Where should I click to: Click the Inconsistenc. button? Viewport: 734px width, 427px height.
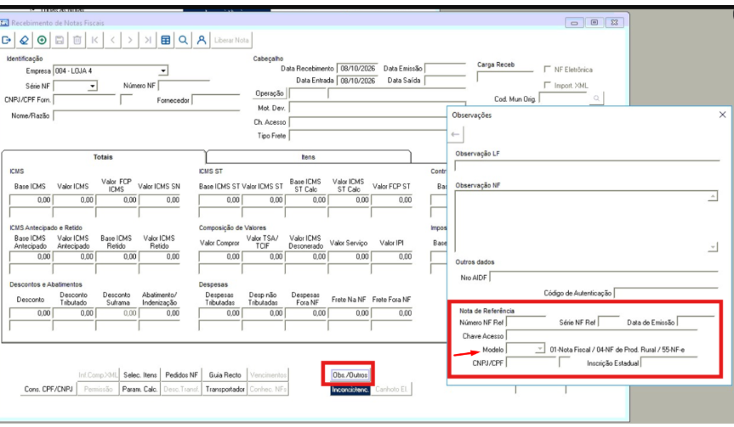350,389
